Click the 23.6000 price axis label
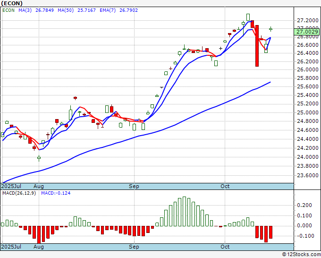The width and height of the screenshot is (321, 258). [x=308, y=175]
